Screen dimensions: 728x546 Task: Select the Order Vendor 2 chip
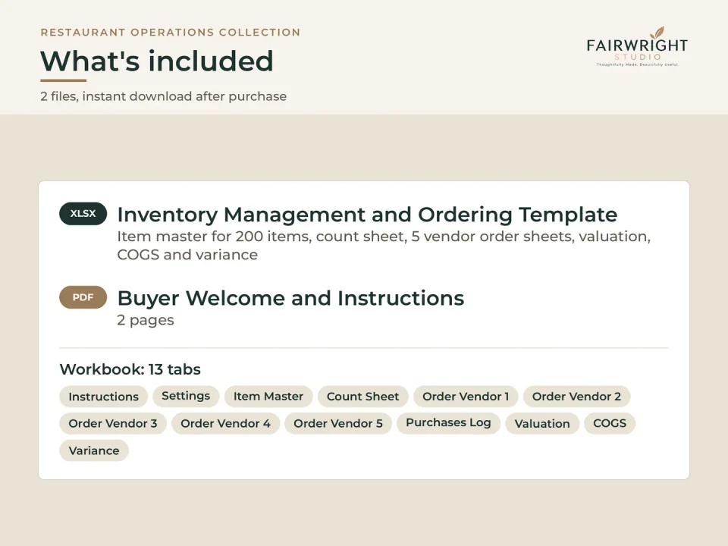(576, 397)
